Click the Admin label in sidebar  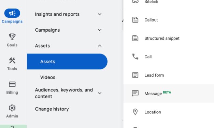[x=12, y=116]
